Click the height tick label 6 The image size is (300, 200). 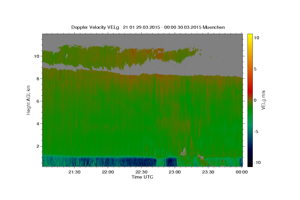(38, 101)
